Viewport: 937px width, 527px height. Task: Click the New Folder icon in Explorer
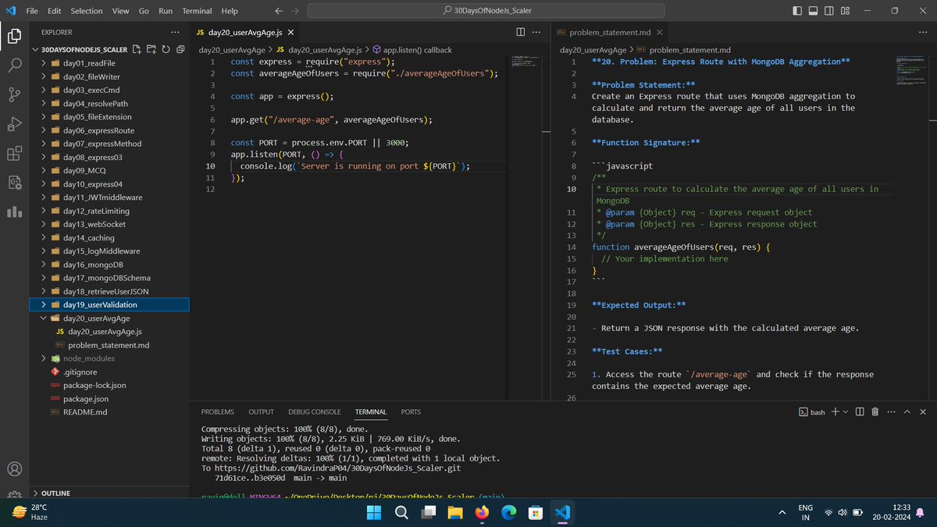(151, 49)
